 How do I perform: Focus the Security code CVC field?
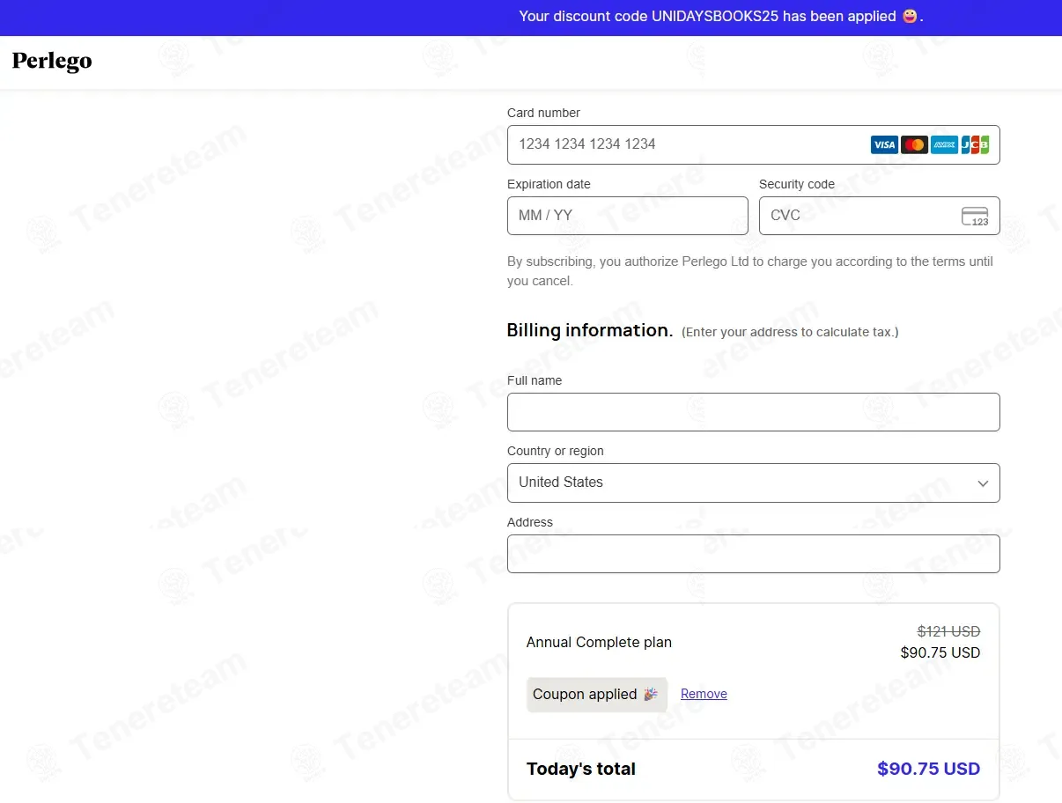point(879,216)
